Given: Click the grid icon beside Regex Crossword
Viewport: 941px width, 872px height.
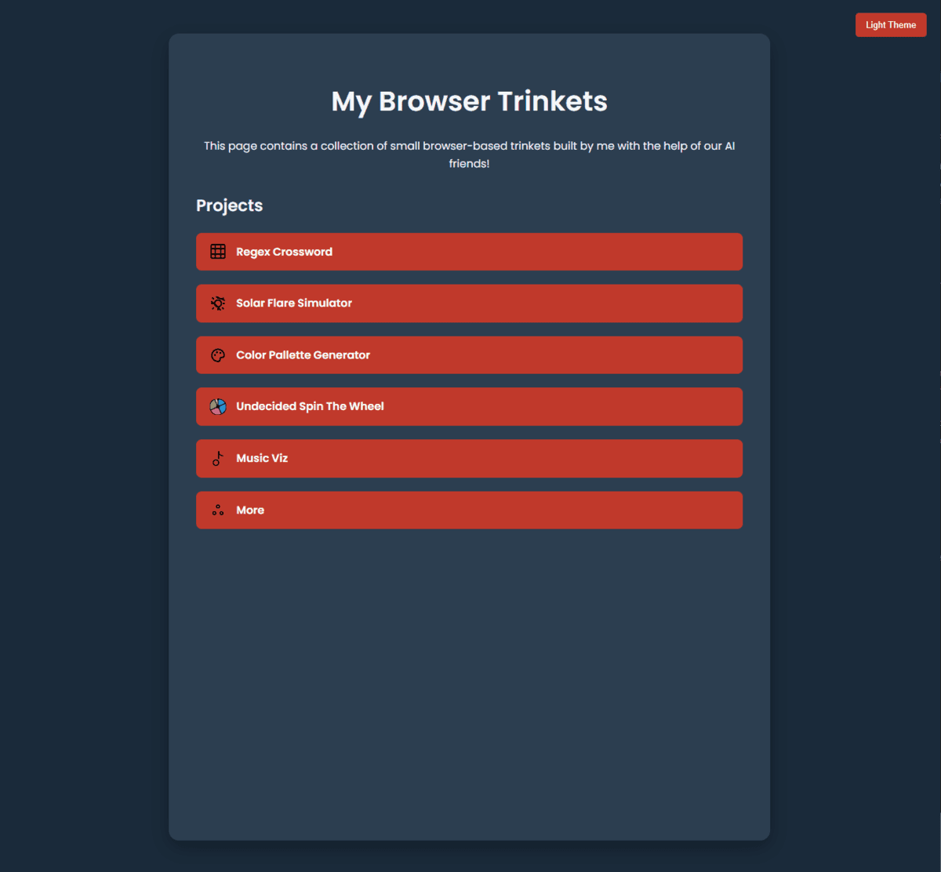Looking at the screenshot, I should click(218, 252).
